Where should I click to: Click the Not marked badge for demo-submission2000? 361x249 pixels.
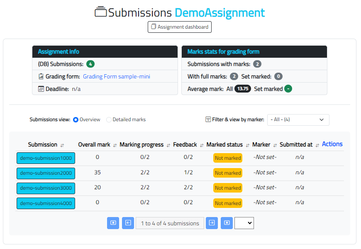click(x=227, y=173)
